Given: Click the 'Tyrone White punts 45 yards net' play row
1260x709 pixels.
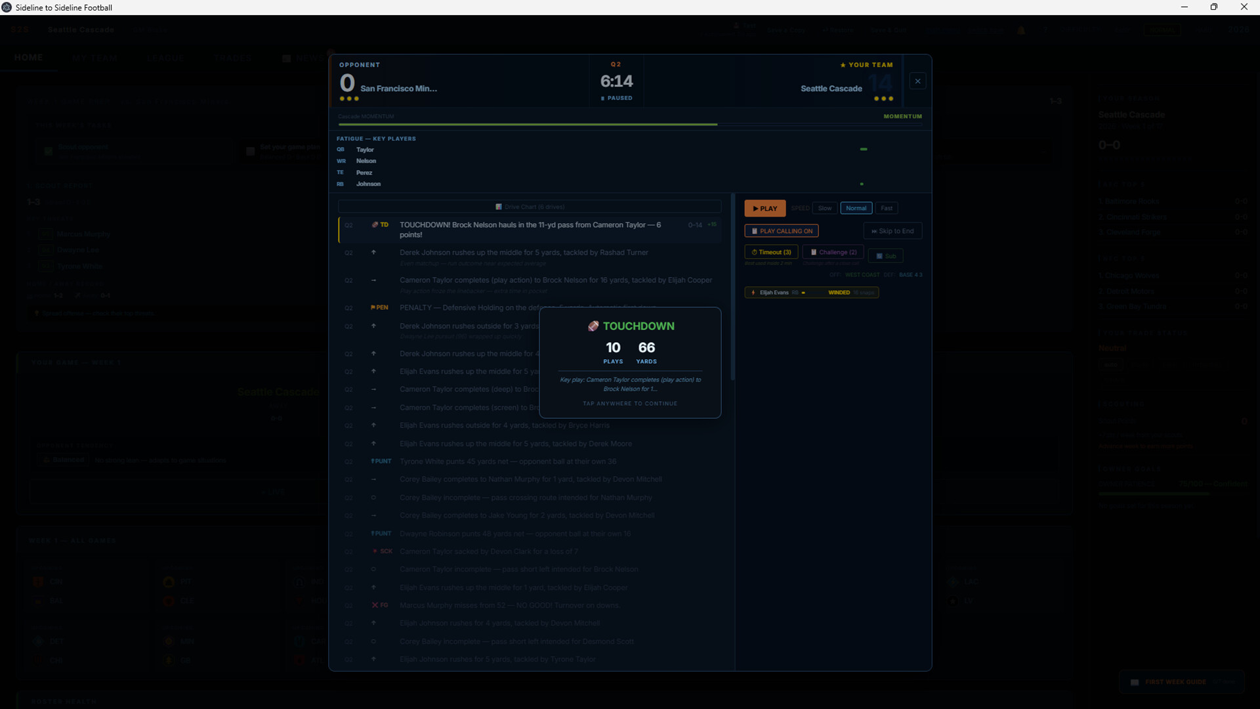Looking at the screenshot, I should [x=530, y=462].
